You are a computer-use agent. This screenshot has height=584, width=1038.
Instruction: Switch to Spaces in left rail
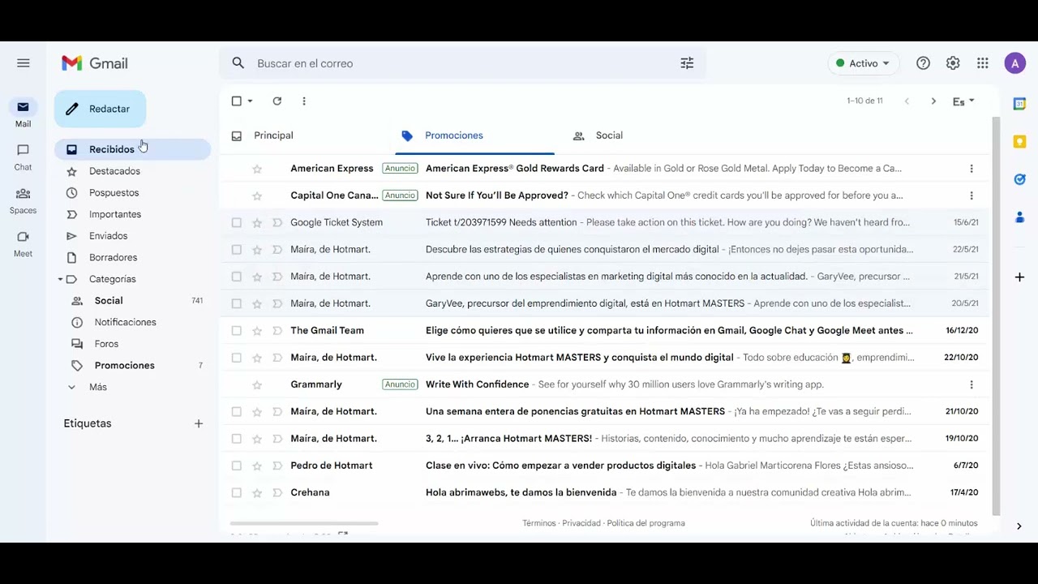[x=23, y=200]
